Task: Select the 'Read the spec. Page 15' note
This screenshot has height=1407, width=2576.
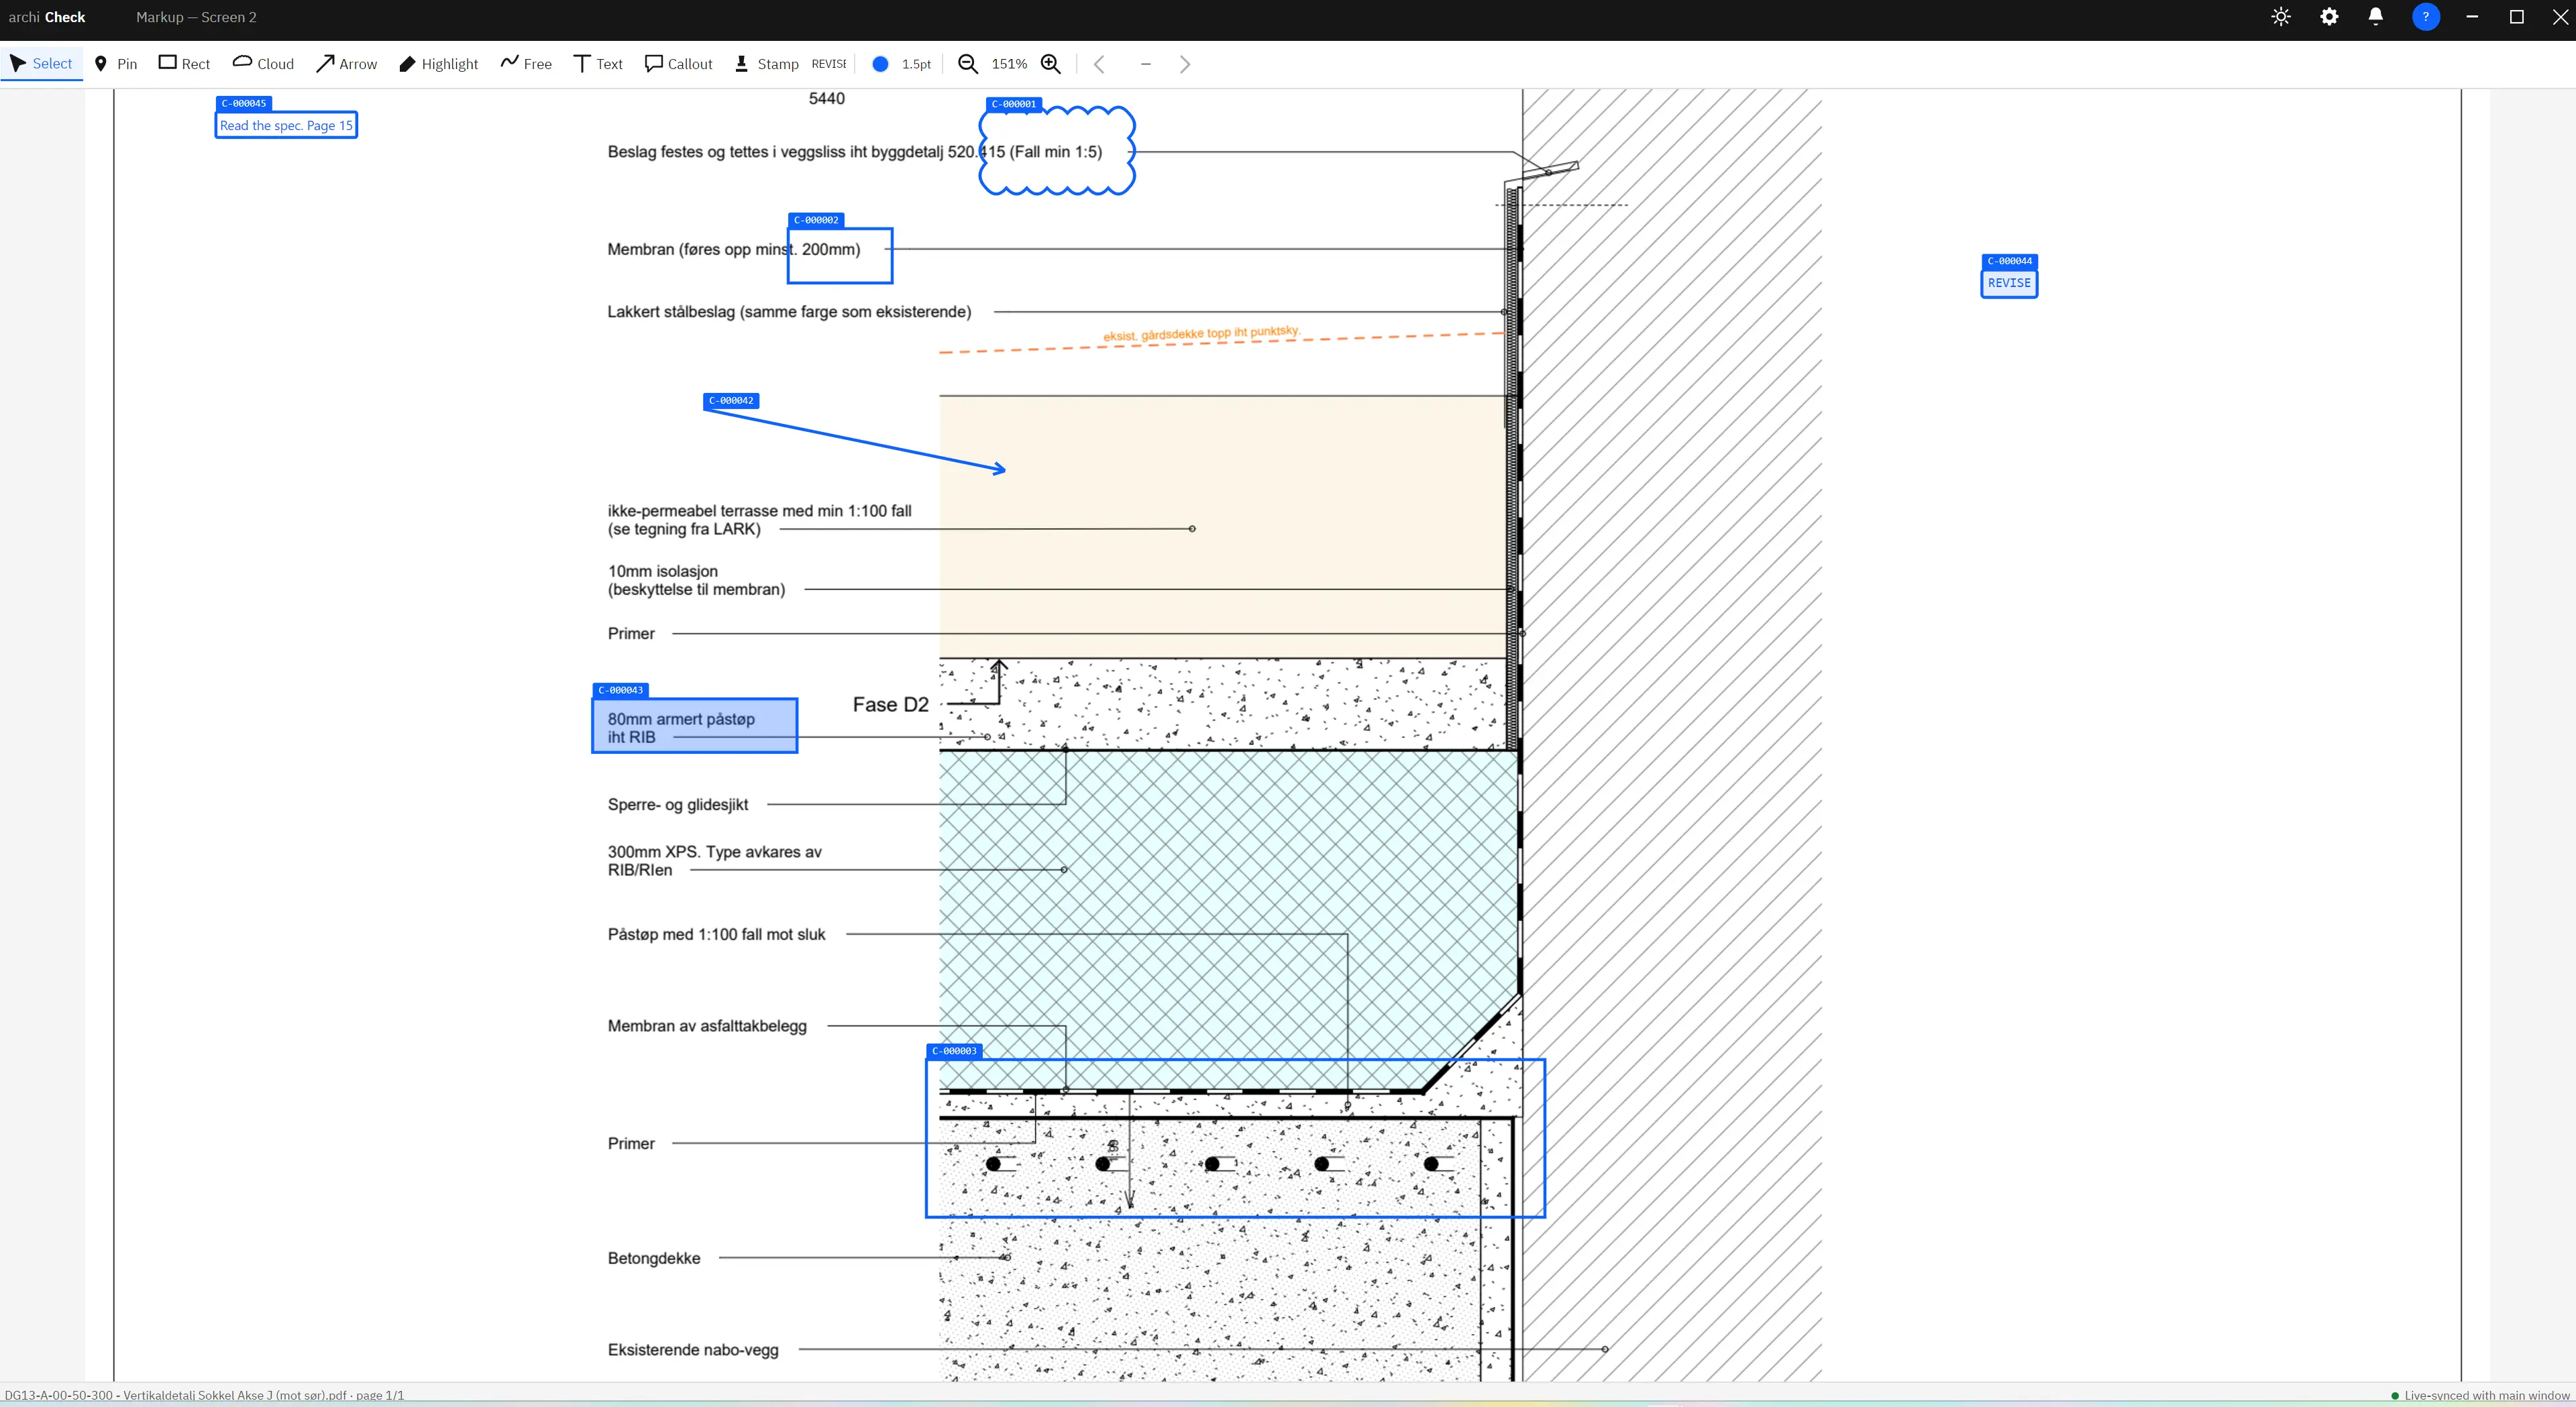Action: pos(286,125)
